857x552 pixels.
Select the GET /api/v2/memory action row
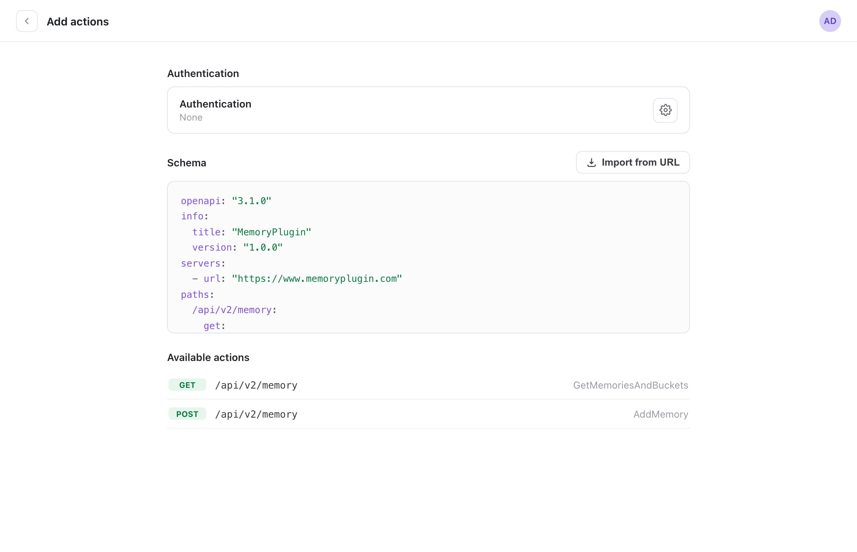[428, 385]
